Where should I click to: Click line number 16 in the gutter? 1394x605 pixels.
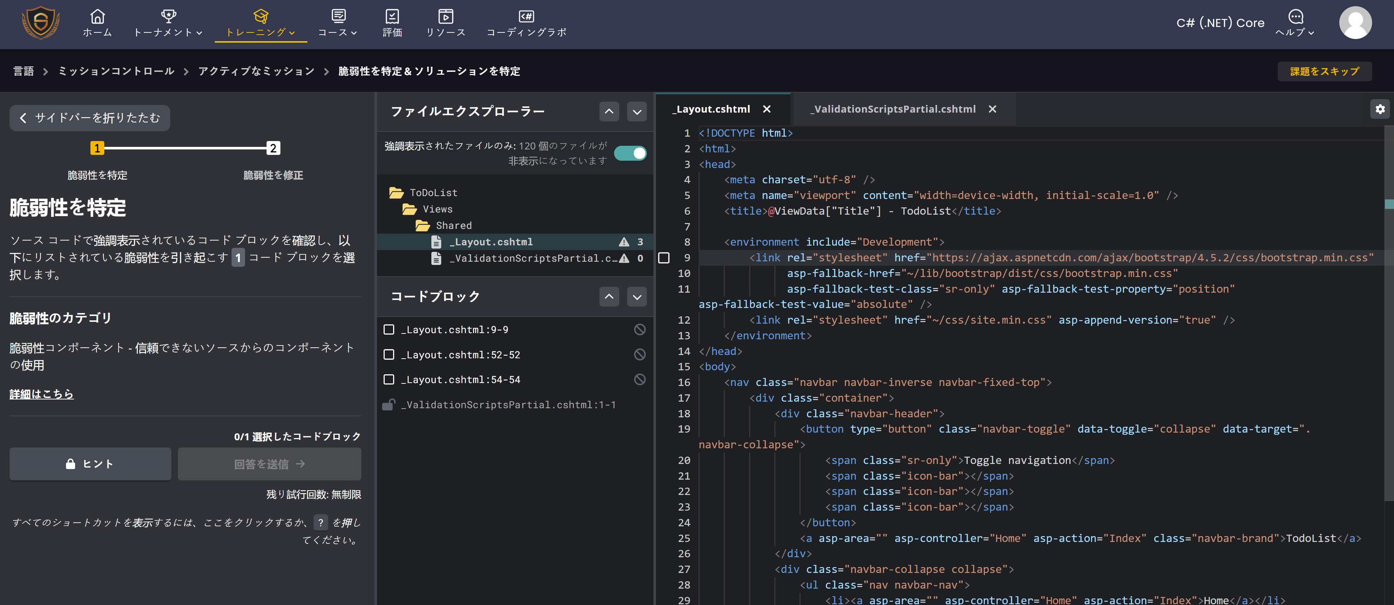point(684,382)
